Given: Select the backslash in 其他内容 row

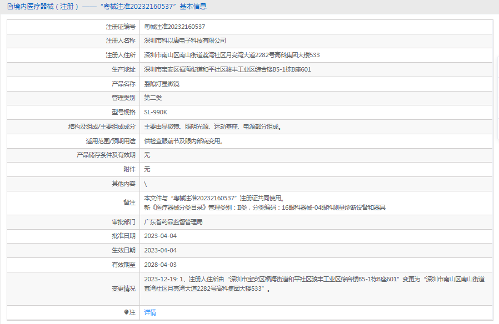Looking at the screenshot, I should click(x=146, y=184).
